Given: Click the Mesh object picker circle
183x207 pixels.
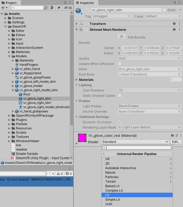Looking at the screenshot, I should (x=179, y=69).
